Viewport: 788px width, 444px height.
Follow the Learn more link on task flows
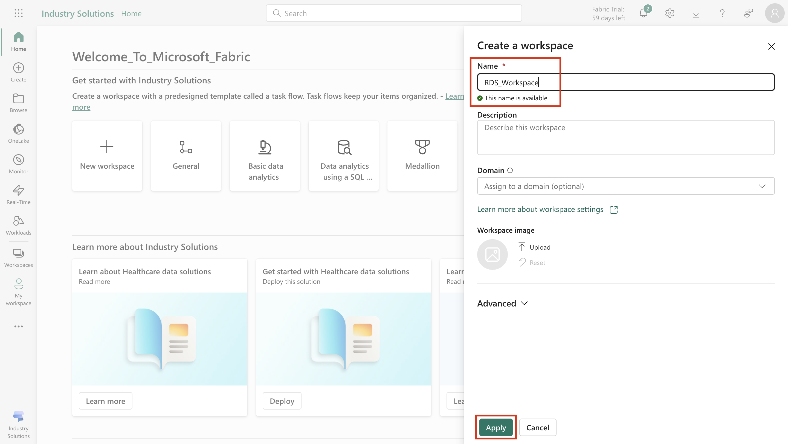pos(454,96)
